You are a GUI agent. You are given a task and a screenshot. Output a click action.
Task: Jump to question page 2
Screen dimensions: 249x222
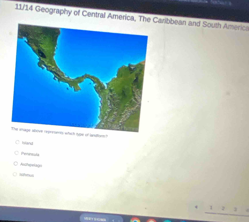coord(223,209)
